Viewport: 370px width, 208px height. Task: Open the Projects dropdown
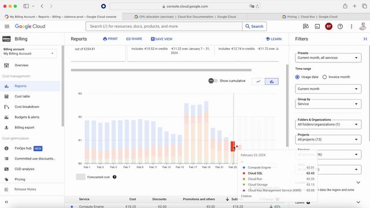328,139
